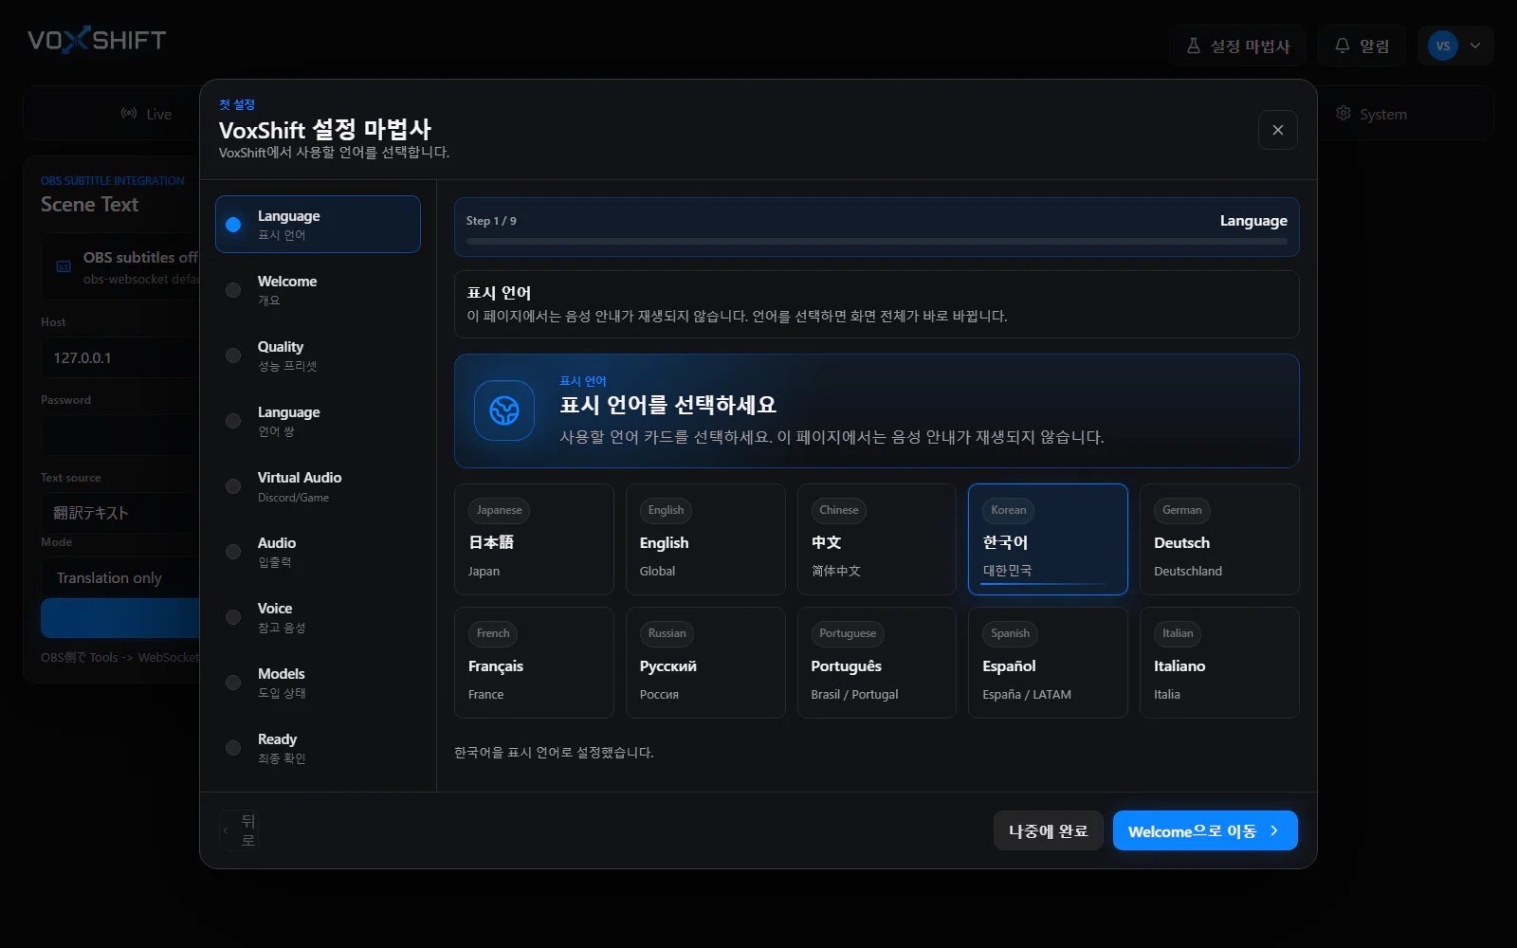This screenshot has height=948, width=1517.
Task: Click the Scene Text heading
Action: click(x=89, y=205)
